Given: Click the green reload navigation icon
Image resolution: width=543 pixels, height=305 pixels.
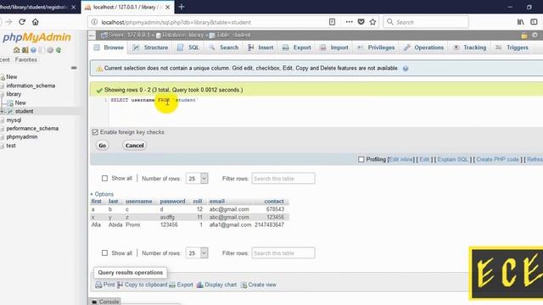Looking at the screenshot, I should pyautogui.click(x=59, y=50).
